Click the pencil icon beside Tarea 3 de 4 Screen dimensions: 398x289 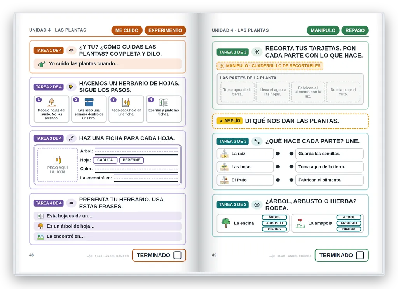[x=72, y=138]
